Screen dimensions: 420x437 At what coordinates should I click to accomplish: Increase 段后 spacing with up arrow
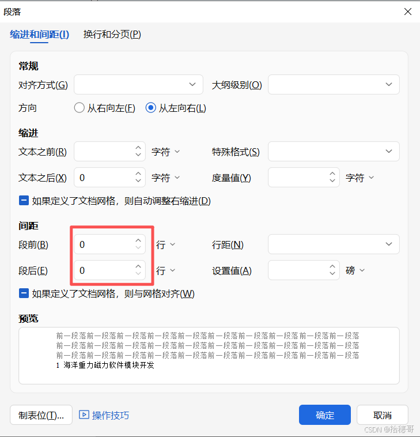(x=138, y=266)
